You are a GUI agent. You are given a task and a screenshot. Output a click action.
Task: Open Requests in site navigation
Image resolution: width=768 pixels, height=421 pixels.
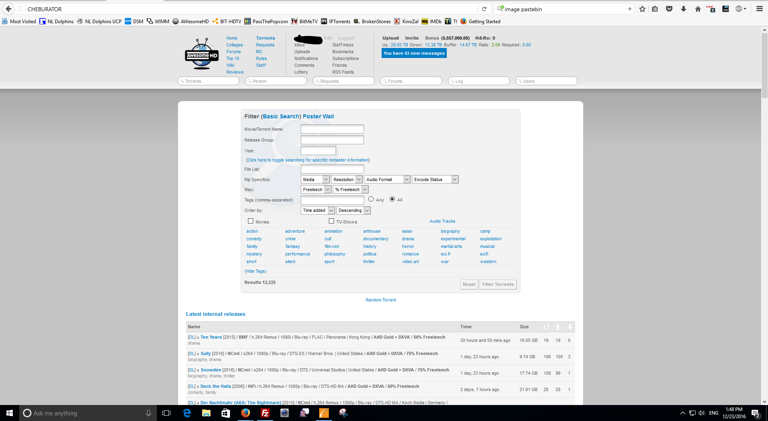265,45
